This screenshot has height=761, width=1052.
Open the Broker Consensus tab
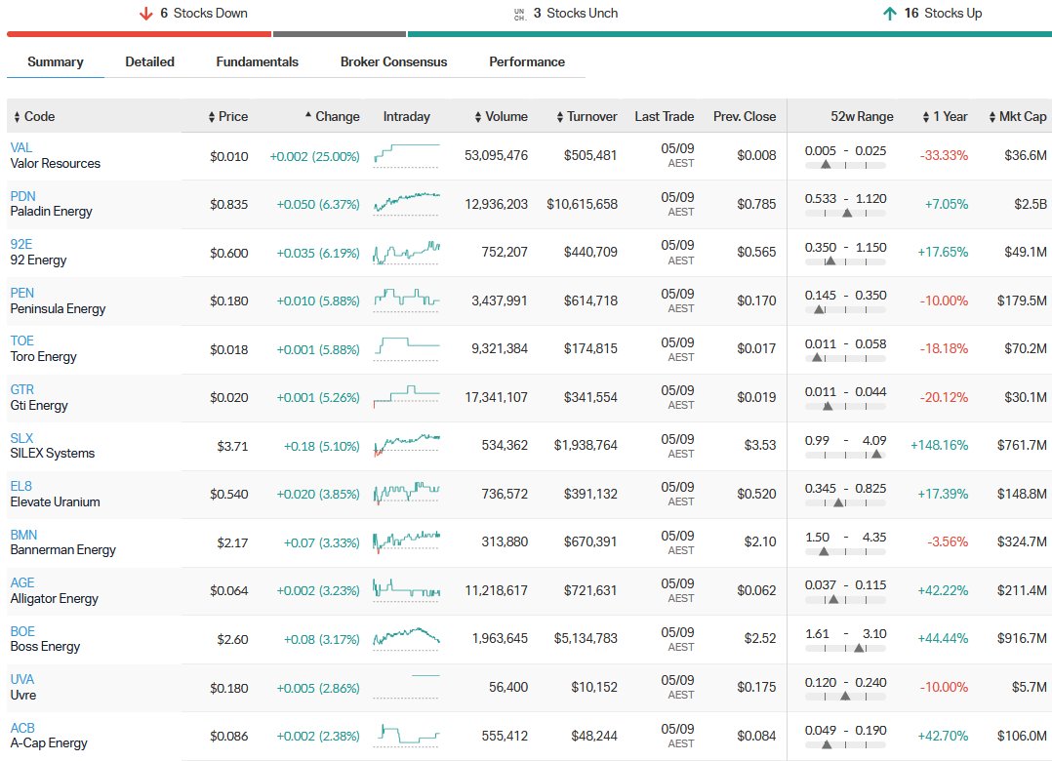393,61
